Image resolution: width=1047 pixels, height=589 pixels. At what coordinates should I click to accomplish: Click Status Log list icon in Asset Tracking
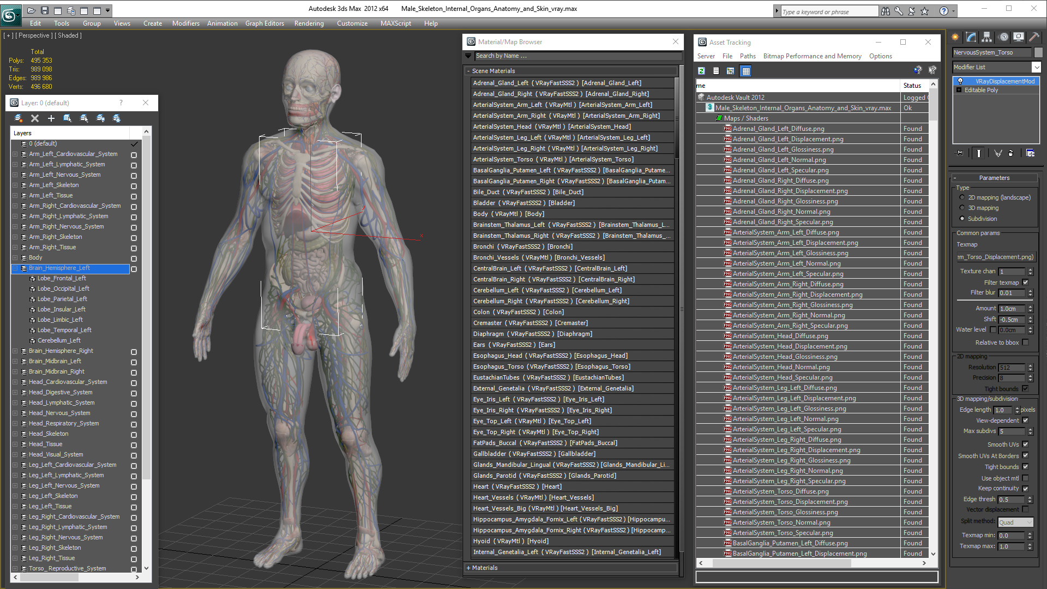716,71
